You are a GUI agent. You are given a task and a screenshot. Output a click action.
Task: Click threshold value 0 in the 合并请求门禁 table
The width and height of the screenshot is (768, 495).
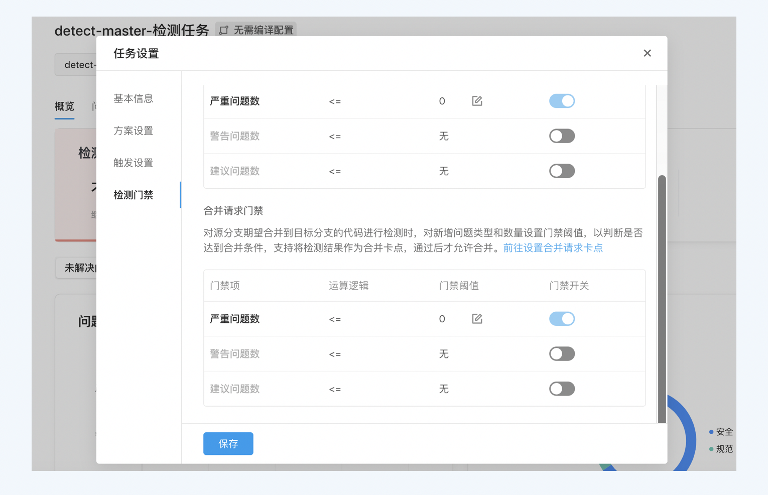(x=442, y=319)
